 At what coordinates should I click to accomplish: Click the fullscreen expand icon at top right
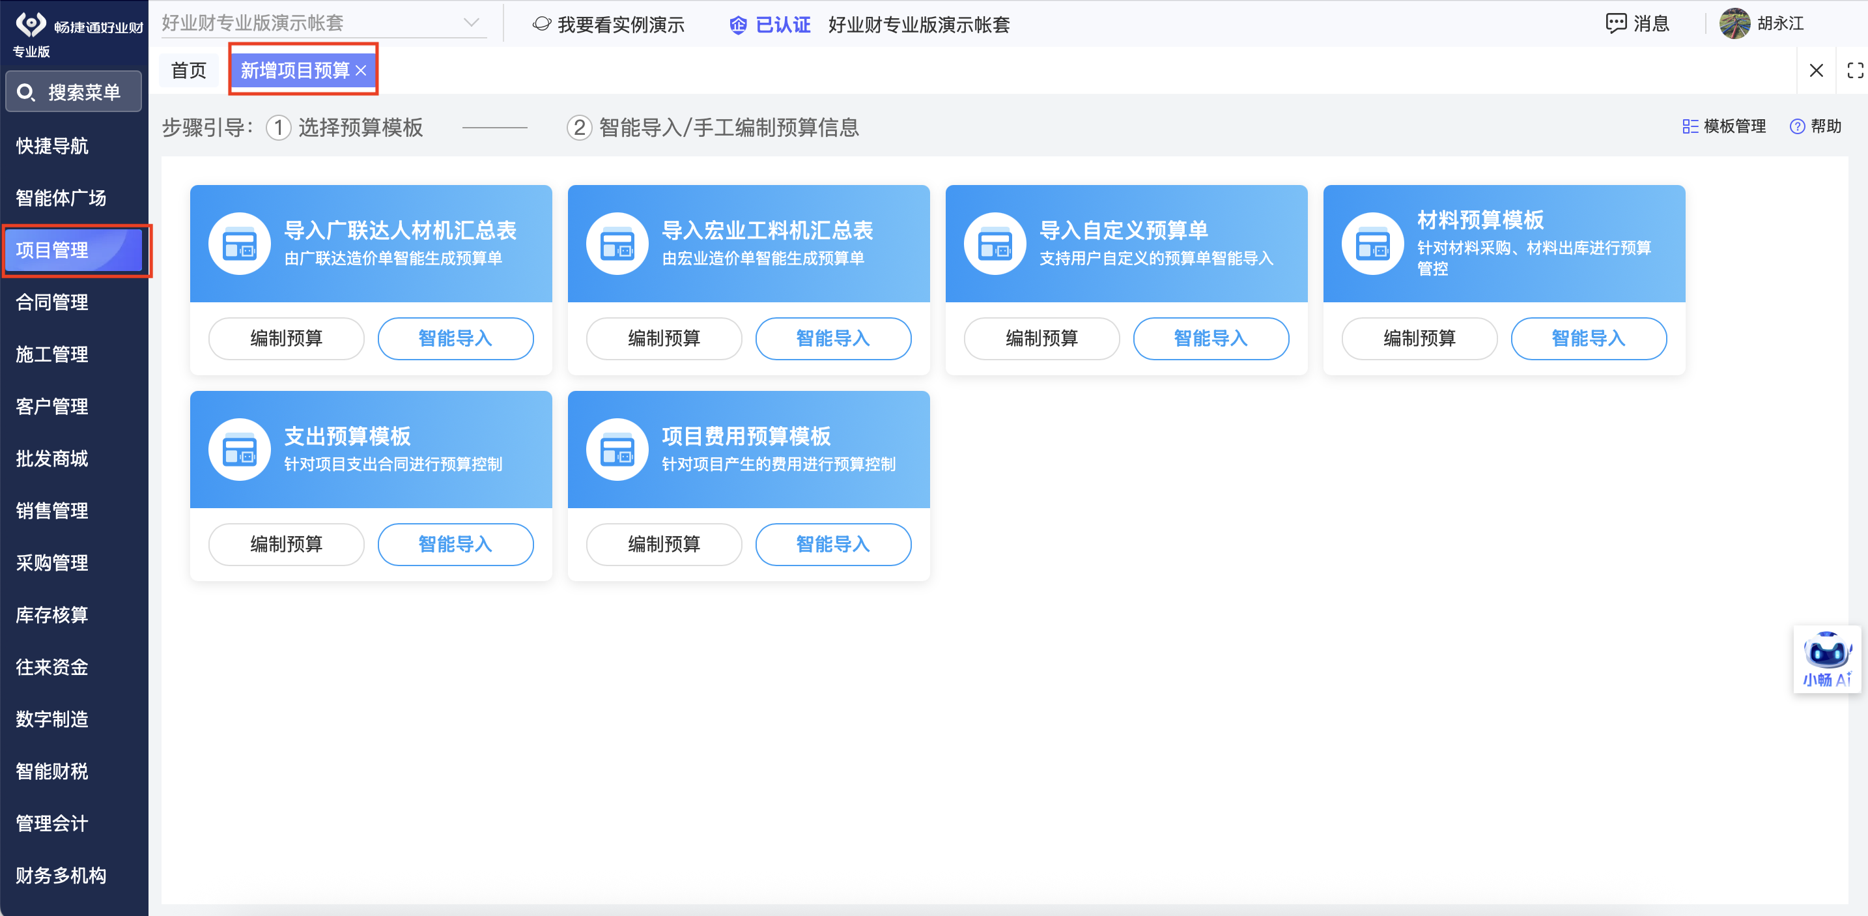(1855, 70)
